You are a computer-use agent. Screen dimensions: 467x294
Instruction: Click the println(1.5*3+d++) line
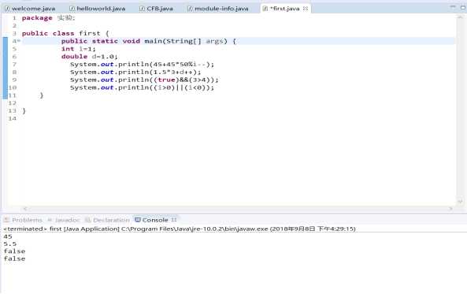pos(135,73)
